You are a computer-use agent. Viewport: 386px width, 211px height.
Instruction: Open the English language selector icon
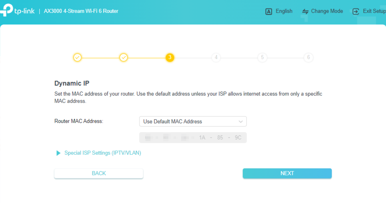click(x=269, y=11)
